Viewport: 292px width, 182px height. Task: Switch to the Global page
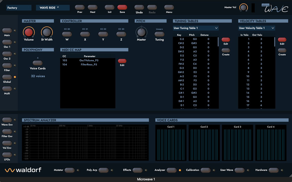click(x=7, y=77)
